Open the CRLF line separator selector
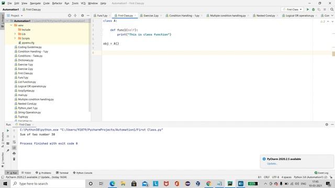 pos(266,177)
